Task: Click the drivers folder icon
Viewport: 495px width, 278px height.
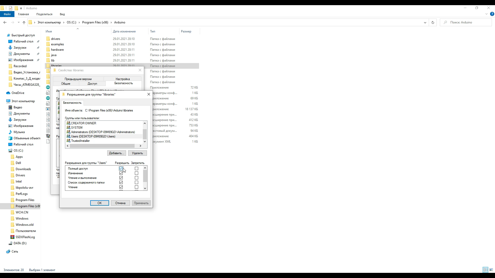Action: click(x=48, y=39)
